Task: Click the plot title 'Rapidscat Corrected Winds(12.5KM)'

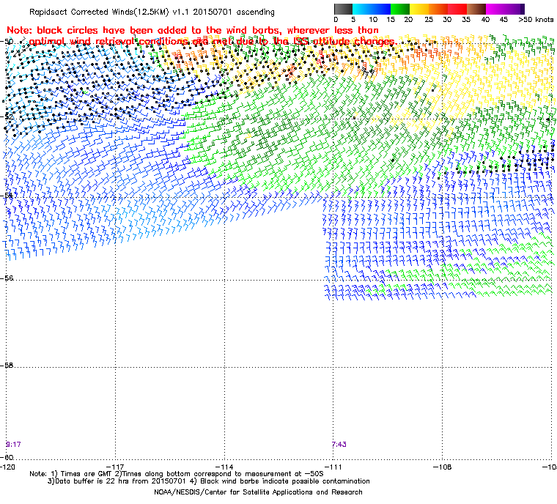Action: (99, 12)
